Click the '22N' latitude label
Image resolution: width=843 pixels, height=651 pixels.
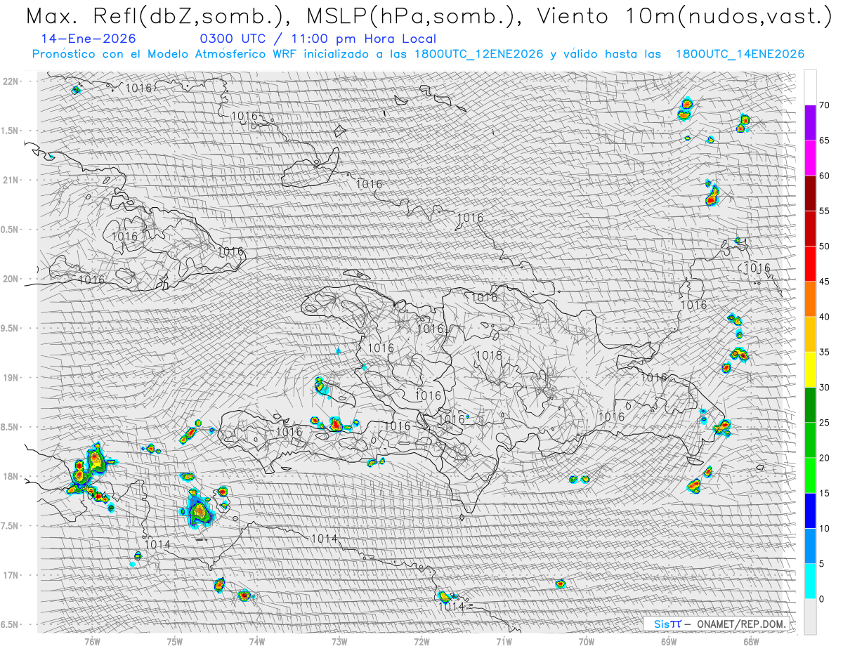11,81
